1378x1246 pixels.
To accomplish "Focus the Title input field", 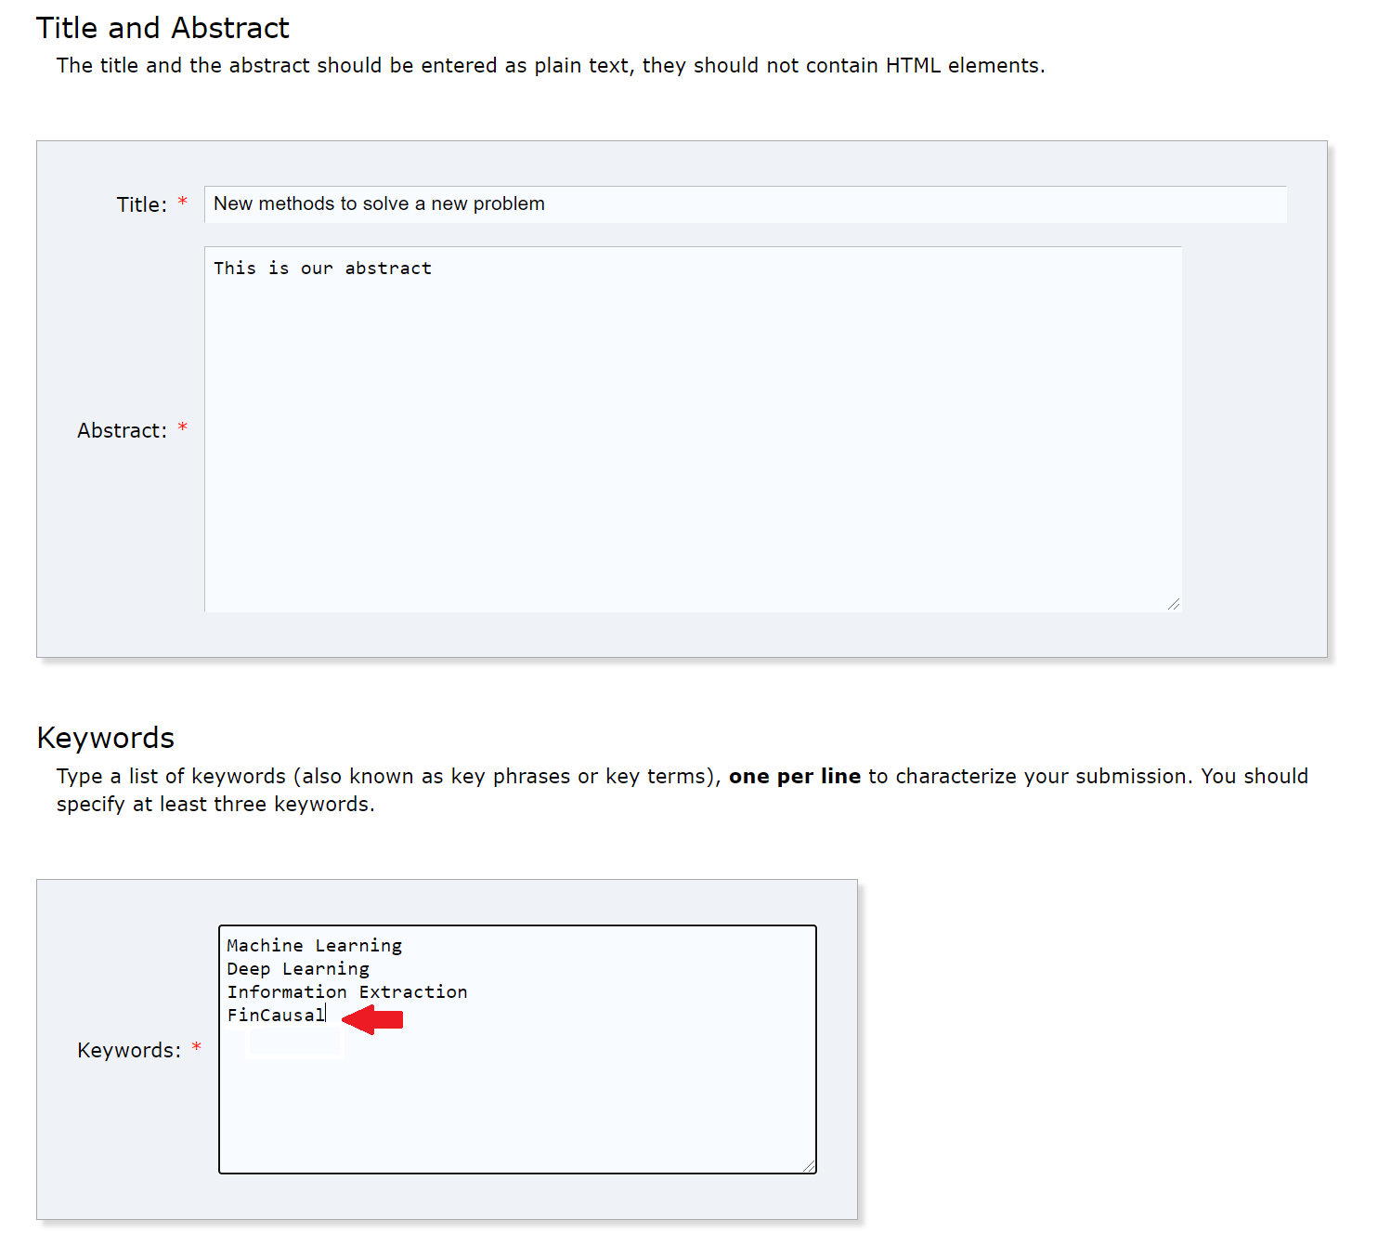I will point(743,204).
